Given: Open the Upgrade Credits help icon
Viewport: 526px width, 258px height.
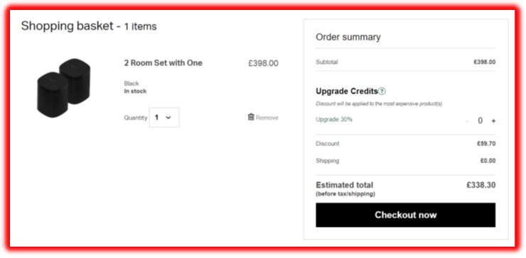Looking at the screenshot, I should point(382,91).
